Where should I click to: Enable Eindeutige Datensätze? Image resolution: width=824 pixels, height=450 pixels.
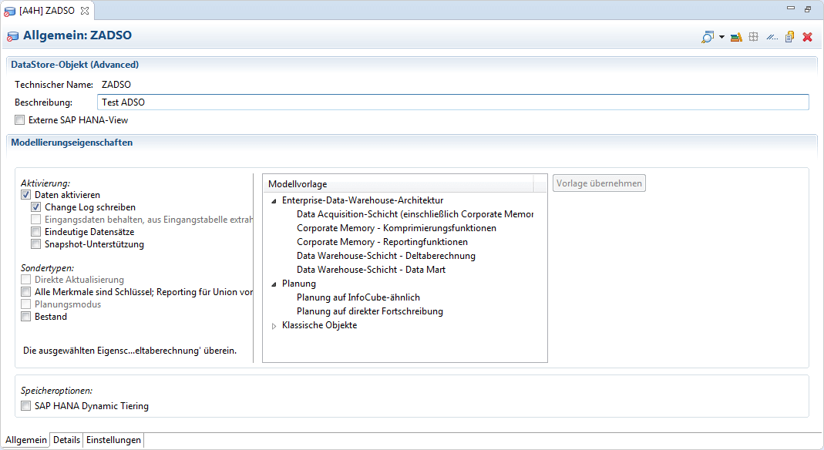[35, 231]
